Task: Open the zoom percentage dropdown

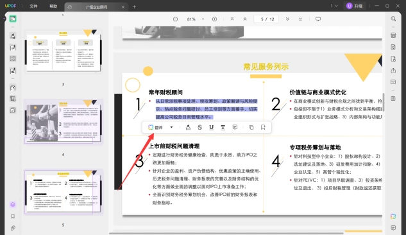Action: [203, 19]
